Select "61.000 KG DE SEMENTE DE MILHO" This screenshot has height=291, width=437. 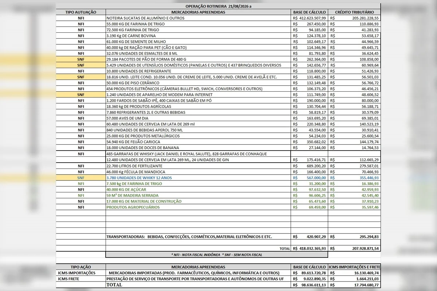[198, 41]
